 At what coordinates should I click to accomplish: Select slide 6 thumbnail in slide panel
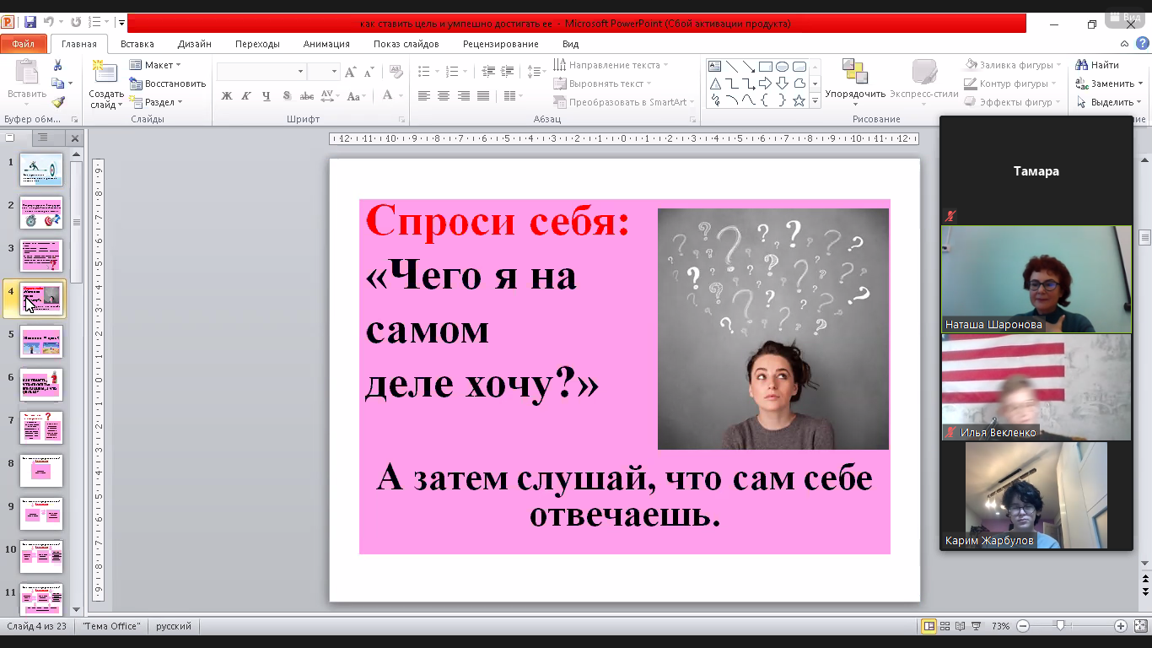[40, 385]
